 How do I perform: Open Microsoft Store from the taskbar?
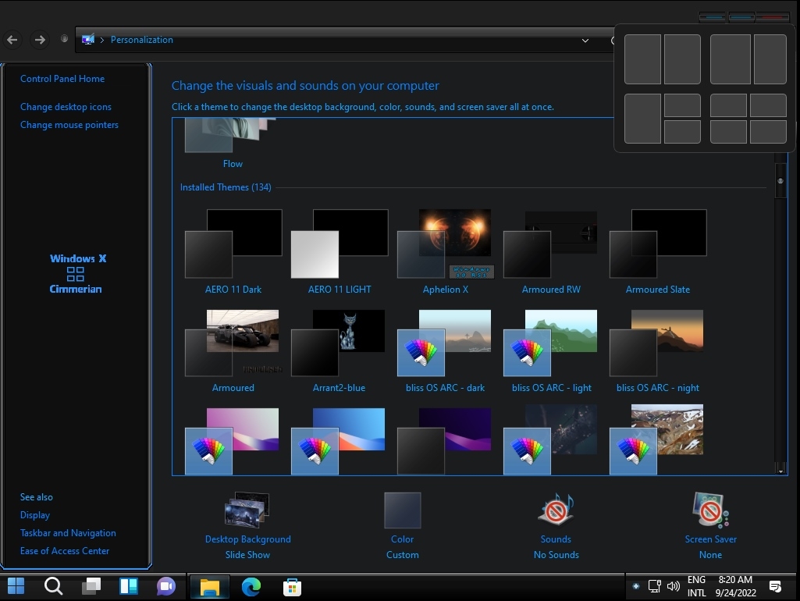point(292,586)
